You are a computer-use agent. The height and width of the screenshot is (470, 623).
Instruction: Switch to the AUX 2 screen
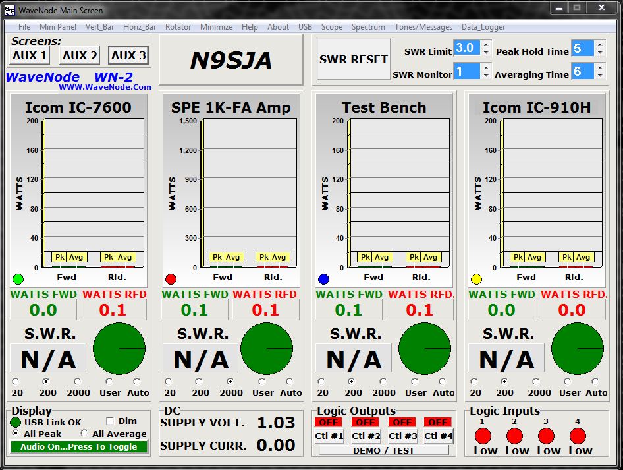pos(80,56)
